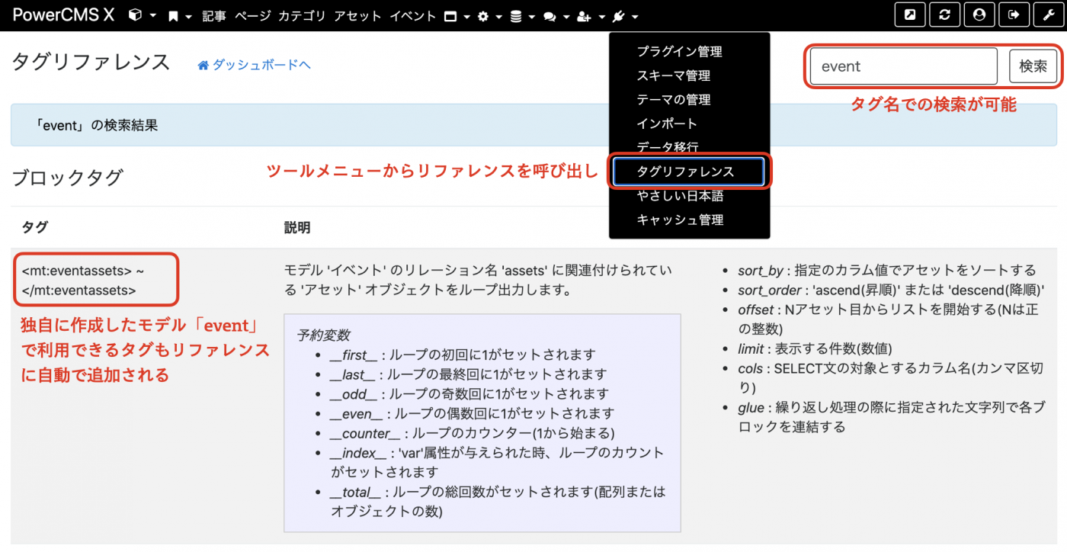Click the logout arrow icon
The image size is (1067, 552).
pyautogui.click(x=1014, y=15)
